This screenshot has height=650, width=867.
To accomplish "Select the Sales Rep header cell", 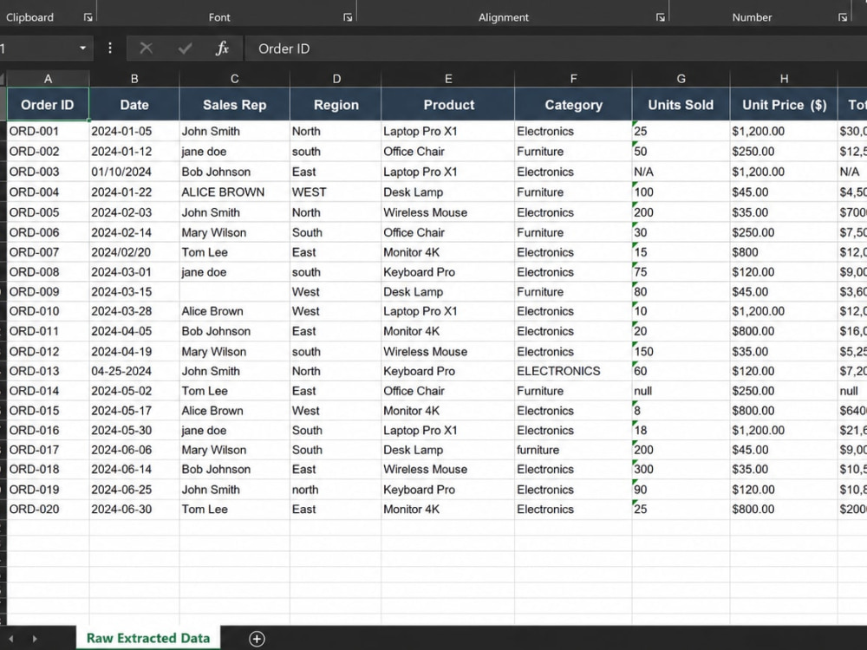I will point(234,105).
